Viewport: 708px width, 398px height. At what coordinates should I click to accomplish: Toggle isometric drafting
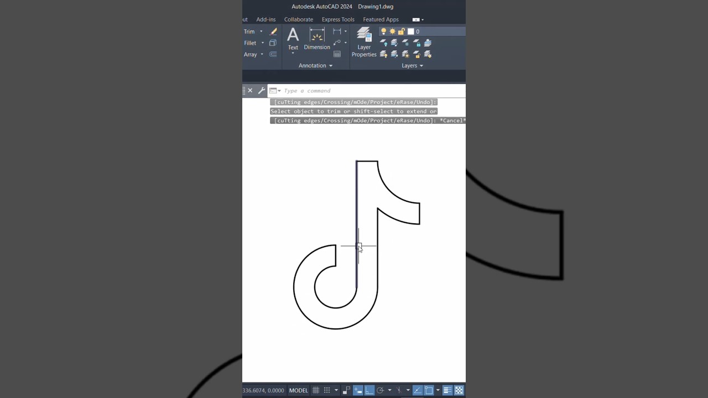click(399, 390)
